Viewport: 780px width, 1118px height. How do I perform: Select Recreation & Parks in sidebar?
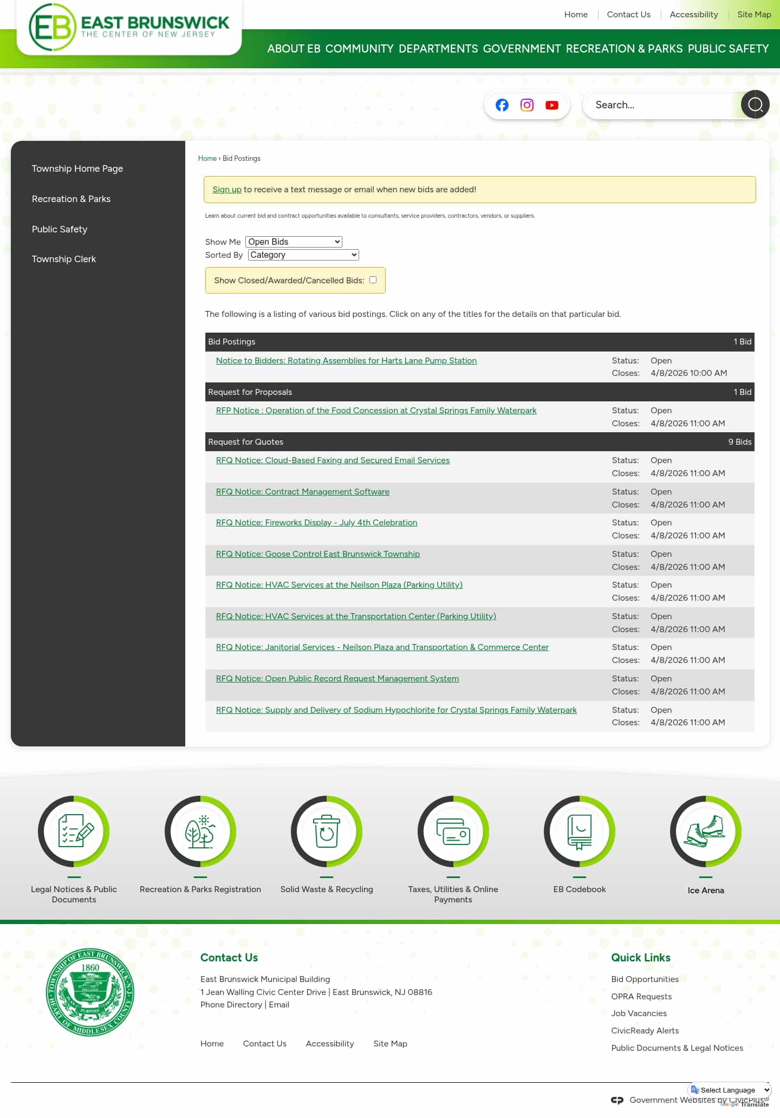tap(71, 199)
